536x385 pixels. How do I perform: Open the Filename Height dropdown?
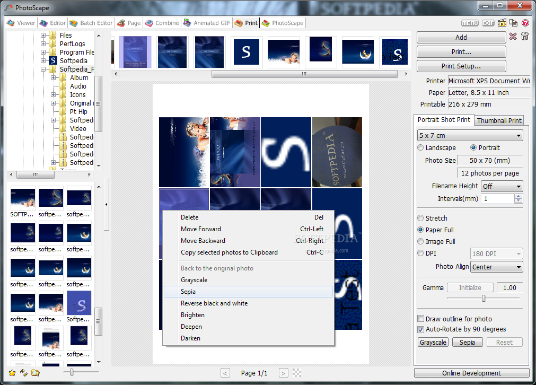click(502, 186)
